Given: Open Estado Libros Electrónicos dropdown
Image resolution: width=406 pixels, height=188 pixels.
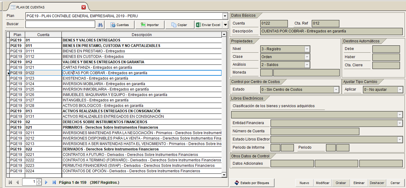Looking at the screenshot, I should coord(400,139).
